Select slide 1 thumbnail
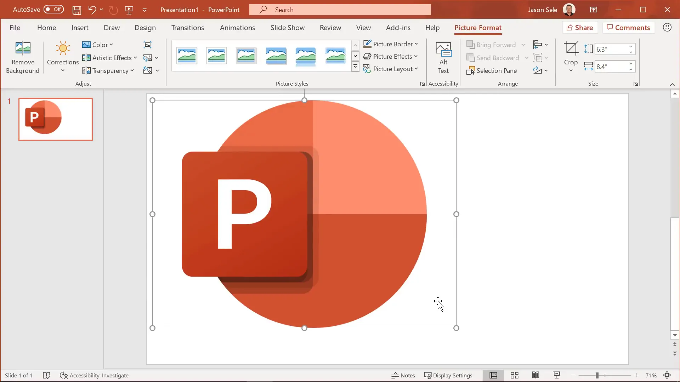The image size is (680, 382). tap(56, 119)
